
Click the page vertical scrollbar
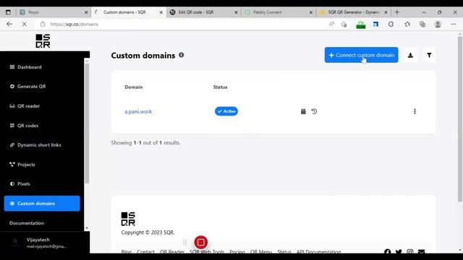[460, 119]
